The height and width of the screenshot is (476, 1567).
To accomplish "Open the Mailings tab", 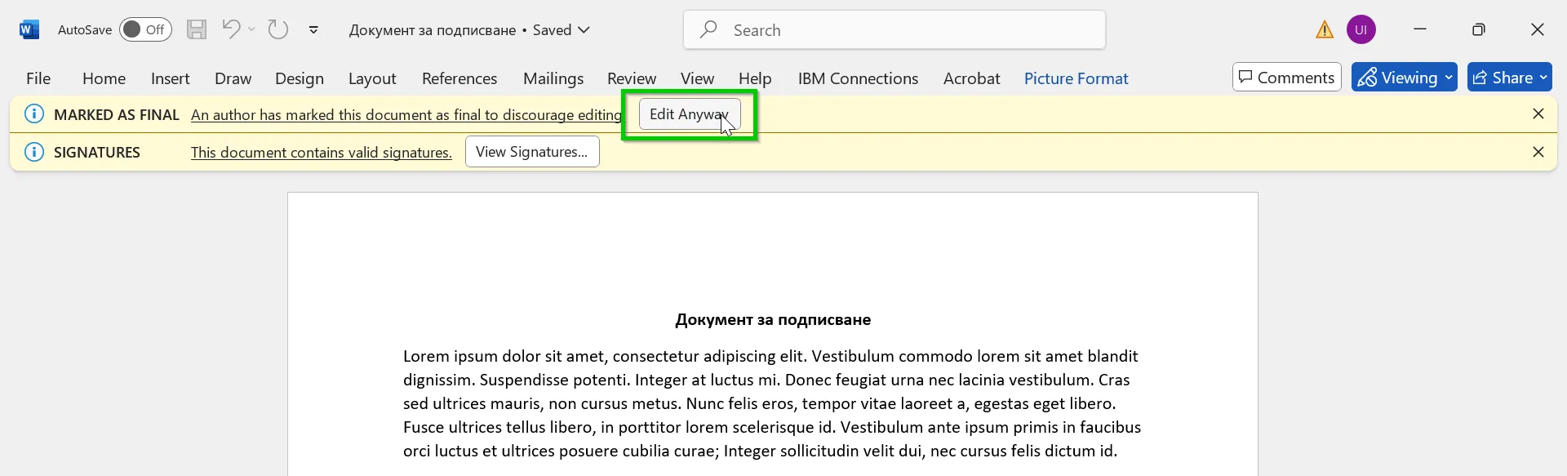I will click(x=553, y=78).
